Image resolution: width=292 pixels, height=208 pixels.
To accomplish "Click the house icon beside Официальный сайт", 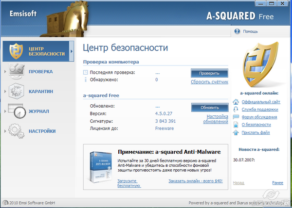I will pyautogui.click(x=236, y=102).
